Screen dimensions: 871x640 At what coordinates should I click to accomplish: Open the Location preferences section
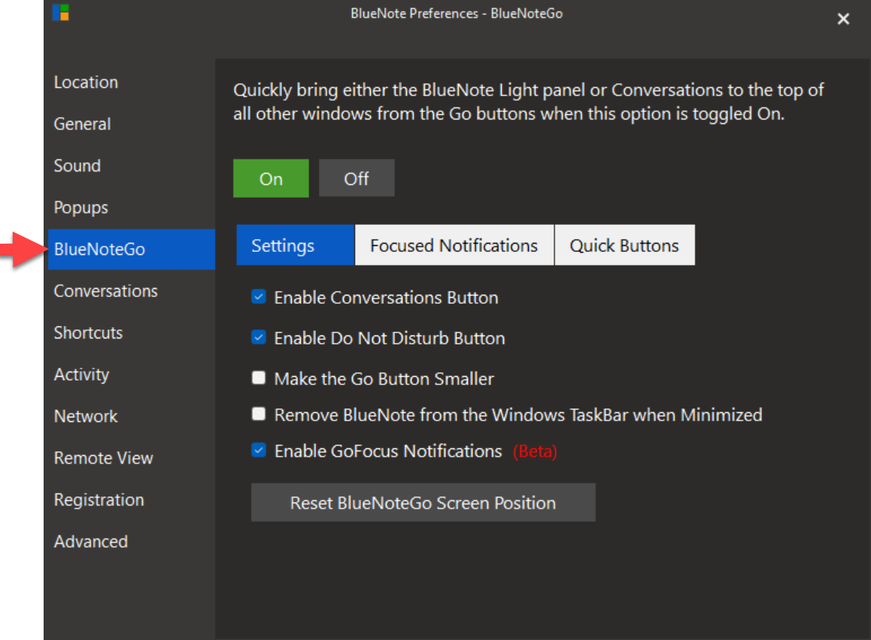click(x=86, y=82)
